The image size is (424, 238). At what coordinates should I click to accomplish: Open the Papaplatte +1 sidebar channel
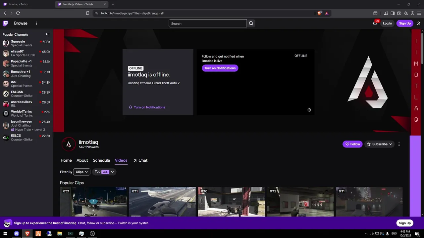26,63
